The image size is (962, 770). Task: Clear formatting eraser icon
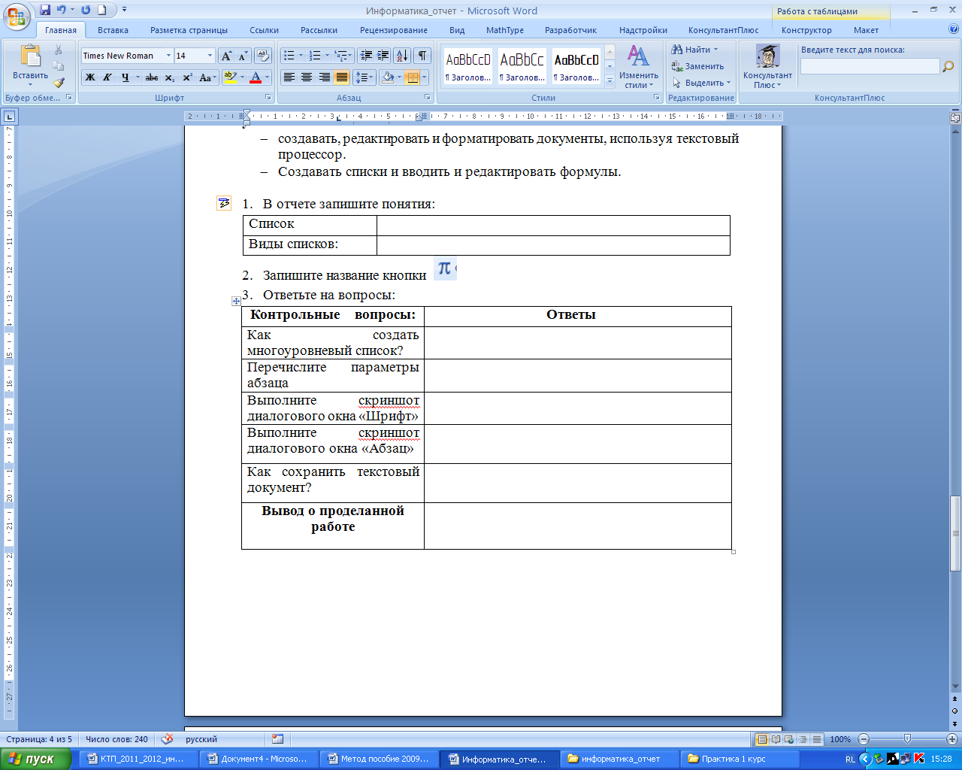pyautogui.click(x=262, y=56)
